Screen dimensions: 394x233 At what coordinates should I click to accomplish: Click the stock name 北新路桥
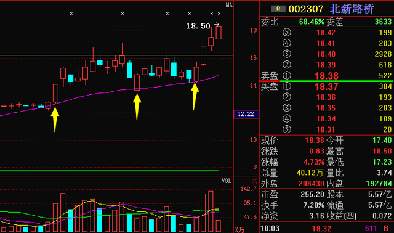(352, 9)
